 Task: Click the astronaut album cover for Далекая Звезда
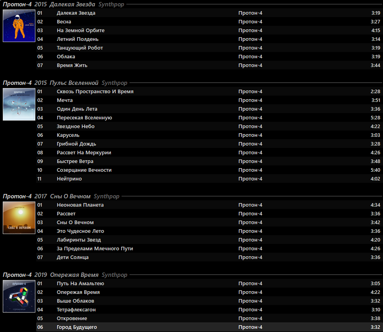tap(19, 26)
